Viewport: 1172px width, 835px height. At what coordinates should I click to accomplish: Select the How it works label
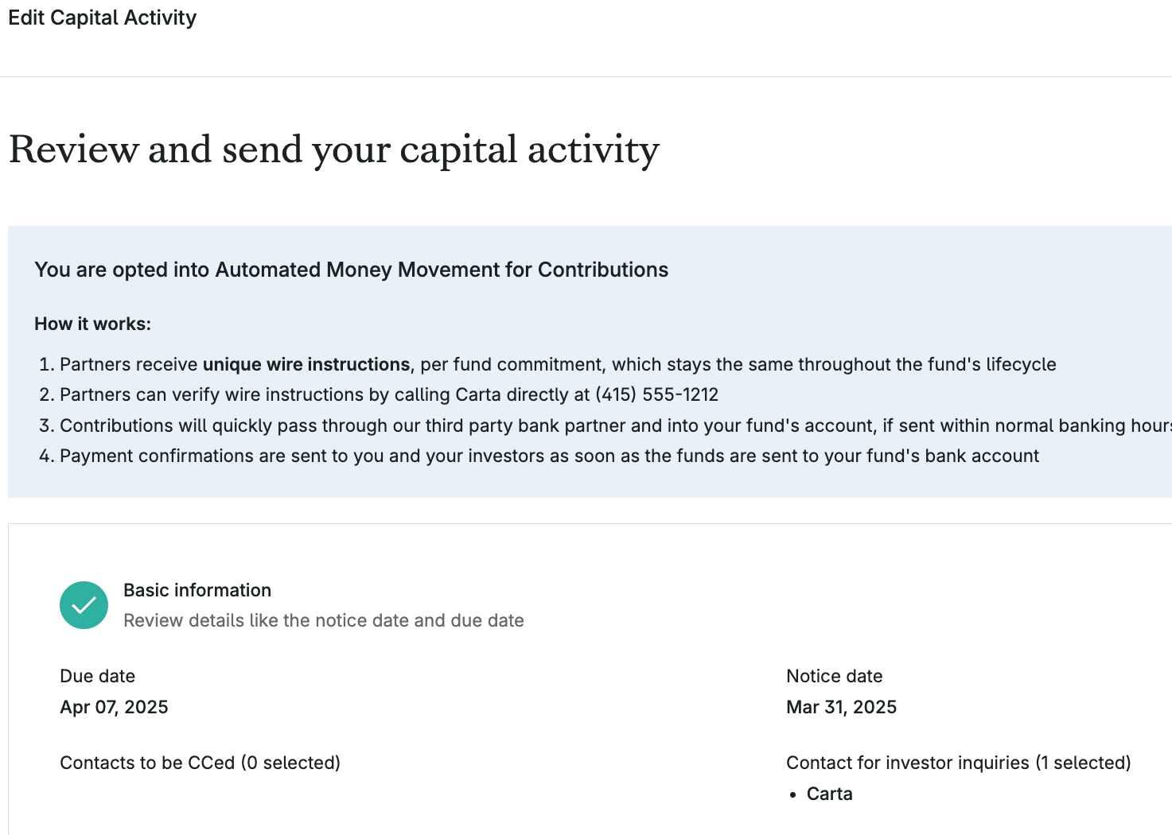pos(92,324)
